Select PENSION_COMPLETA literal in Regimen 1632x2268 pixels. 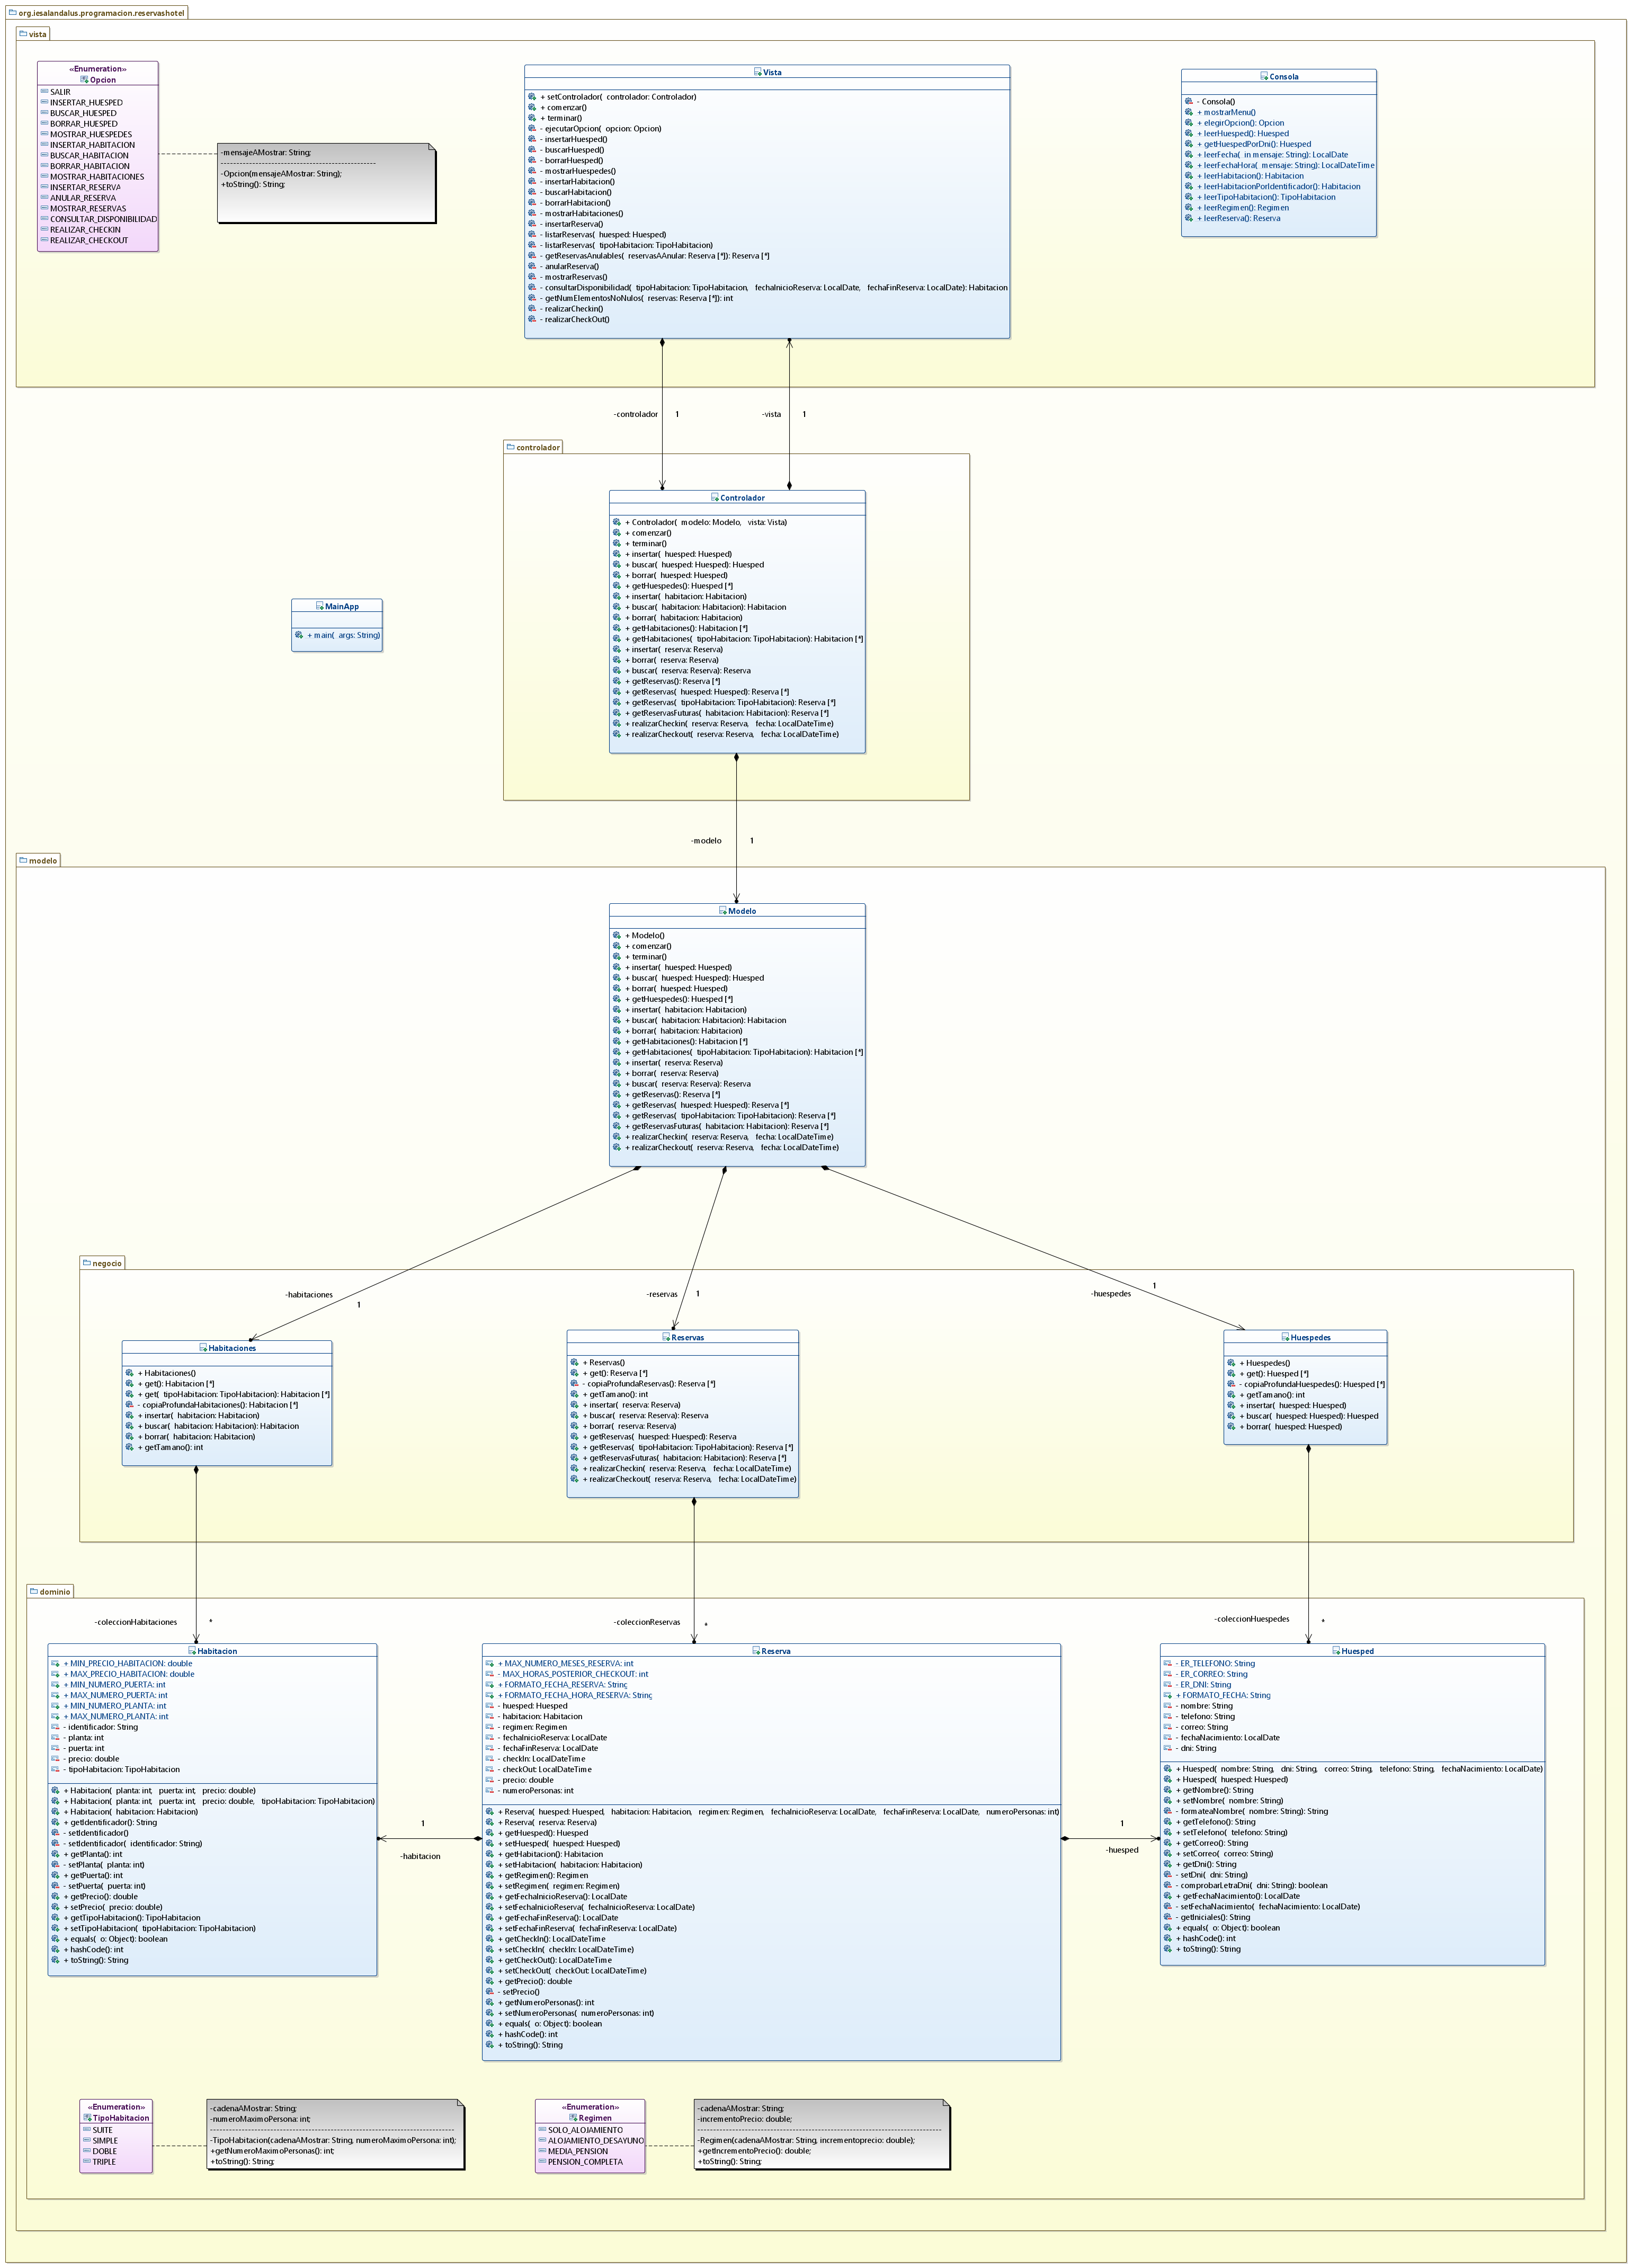coord(585,2161)
